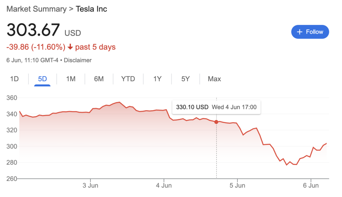342x197 pixels.
Task: Click the 4 Jun axis label
Action: coord(164,185)
